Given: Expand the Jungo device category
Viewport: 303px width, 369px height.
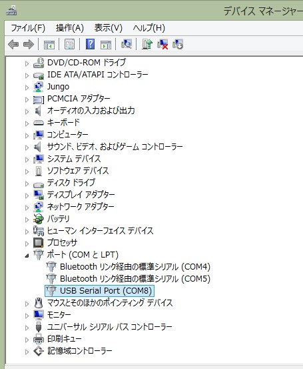Looking at the screenshot, I should (27, 87).
